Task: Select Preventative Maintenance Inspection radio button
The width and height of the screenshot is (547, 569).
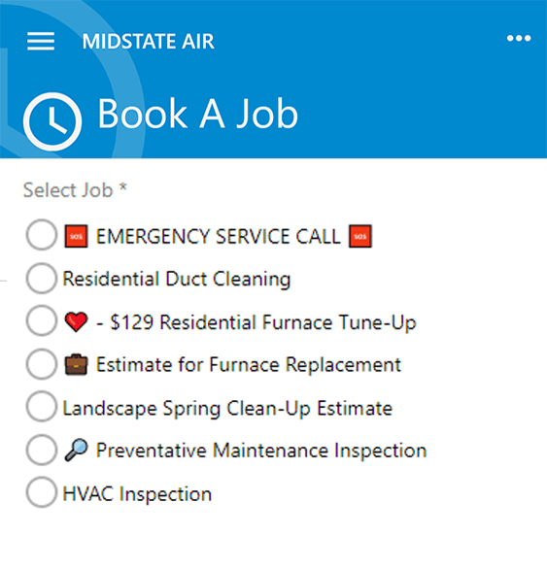Action: point(42,450)
